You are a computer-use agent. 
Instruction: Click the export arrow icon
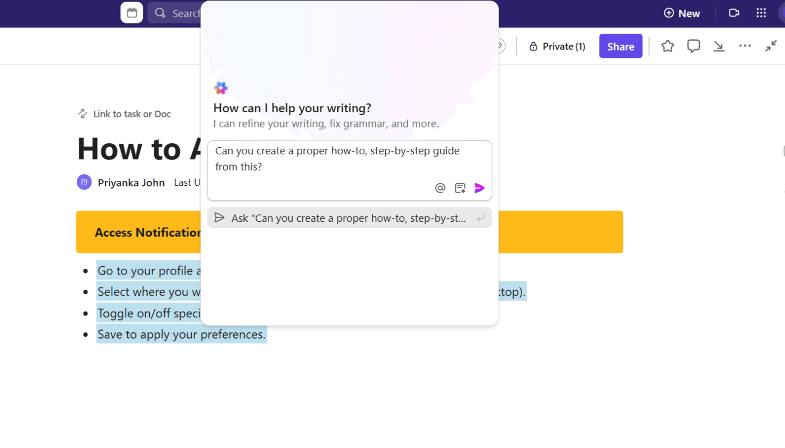(x=719, y=46)
